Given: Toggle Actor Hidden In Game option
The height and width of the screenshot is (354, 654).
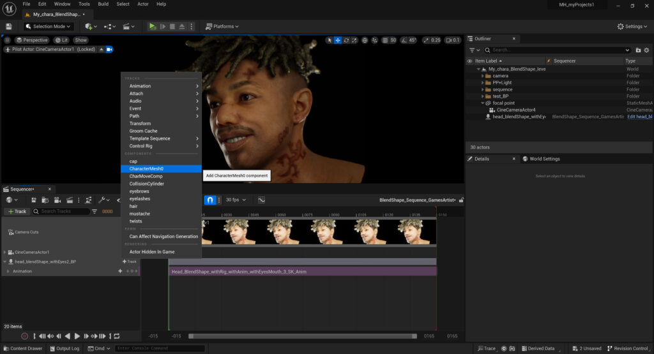Looking at the screenshot, I should tap(151, 251).
